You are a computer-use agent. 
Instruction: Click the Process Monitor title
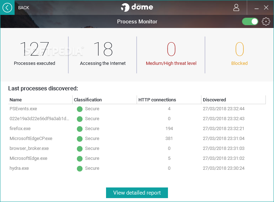click(x=137, y=22)
